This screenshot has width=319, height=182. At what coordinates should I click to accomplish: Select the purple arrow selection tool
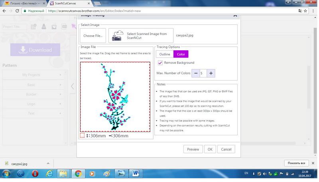coord(73,26)
